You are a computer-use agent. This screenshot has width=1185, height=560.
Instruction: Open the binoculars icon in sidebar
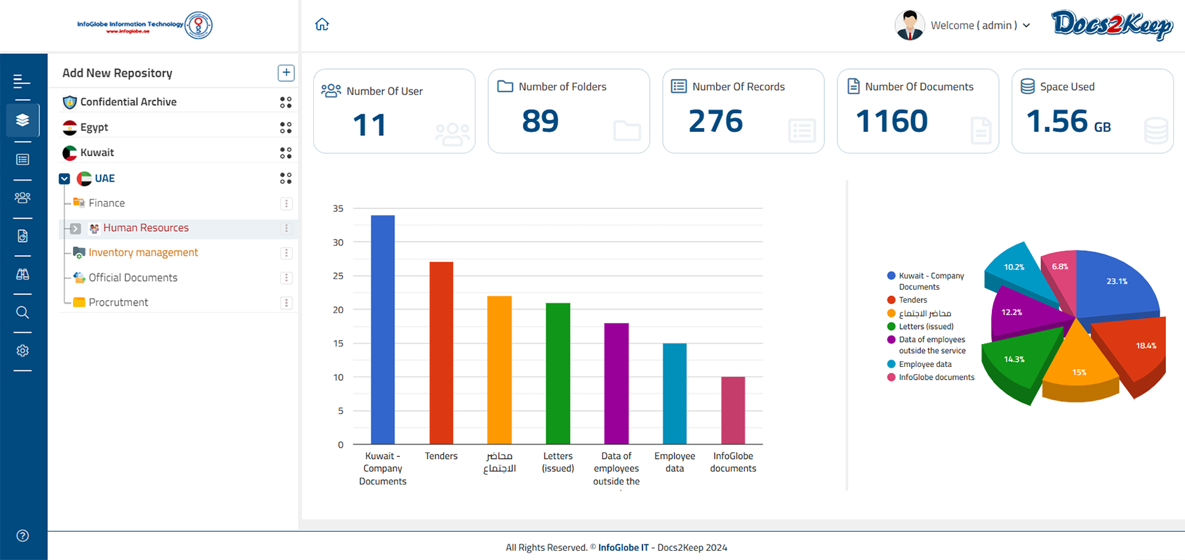pyautogui.click(x=22, y=274)
